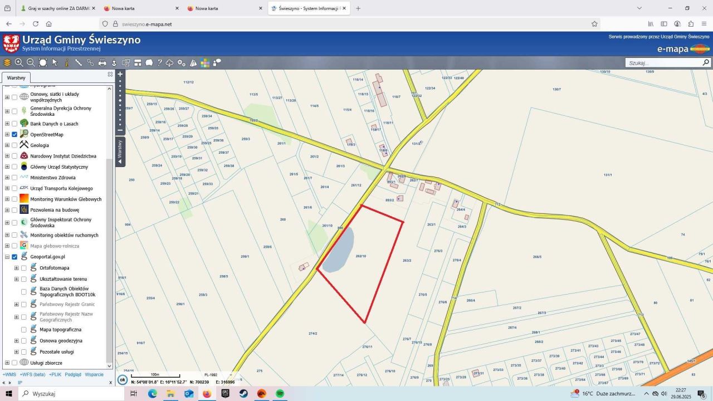Click the search magnifier icon

706,63
